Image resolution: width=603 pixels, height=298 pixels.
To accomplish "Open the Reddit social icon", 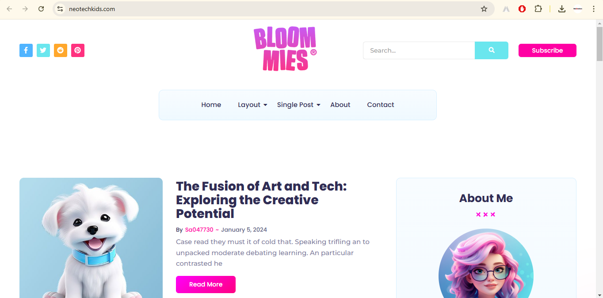I will [x=61, y=50].
